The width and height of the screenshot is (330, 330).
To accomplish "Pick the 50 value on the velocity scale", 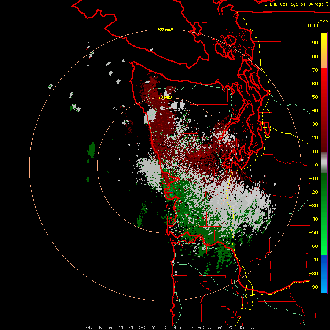I will pos(315,97).
